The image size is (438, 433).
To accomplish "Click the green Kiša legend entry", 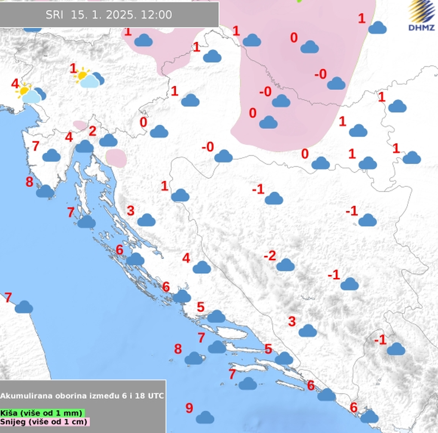I will pos(42,413).
